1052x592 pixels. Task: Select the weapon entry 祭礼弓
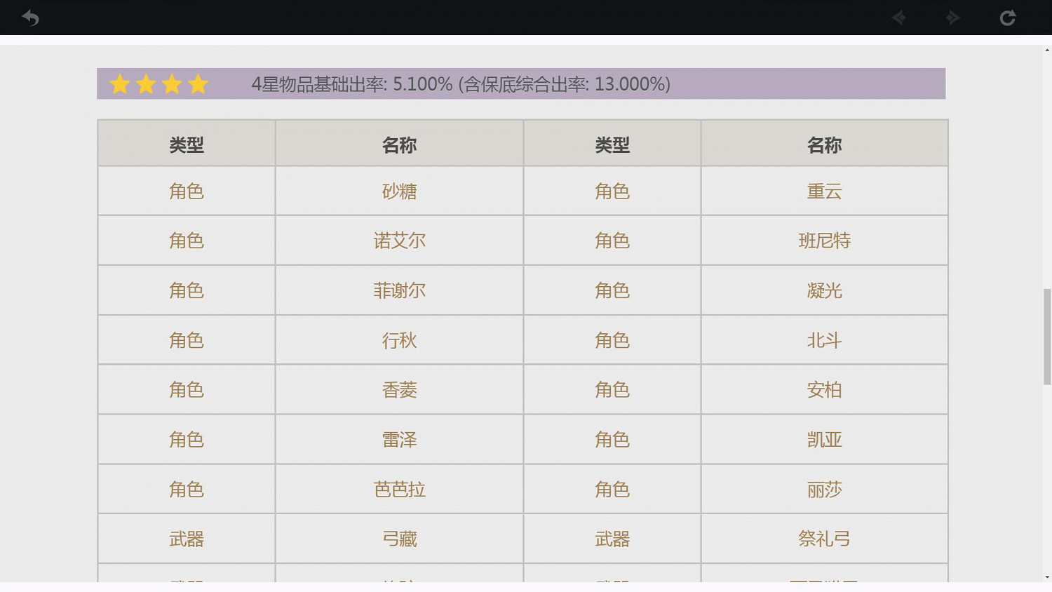tap(824, 539)
